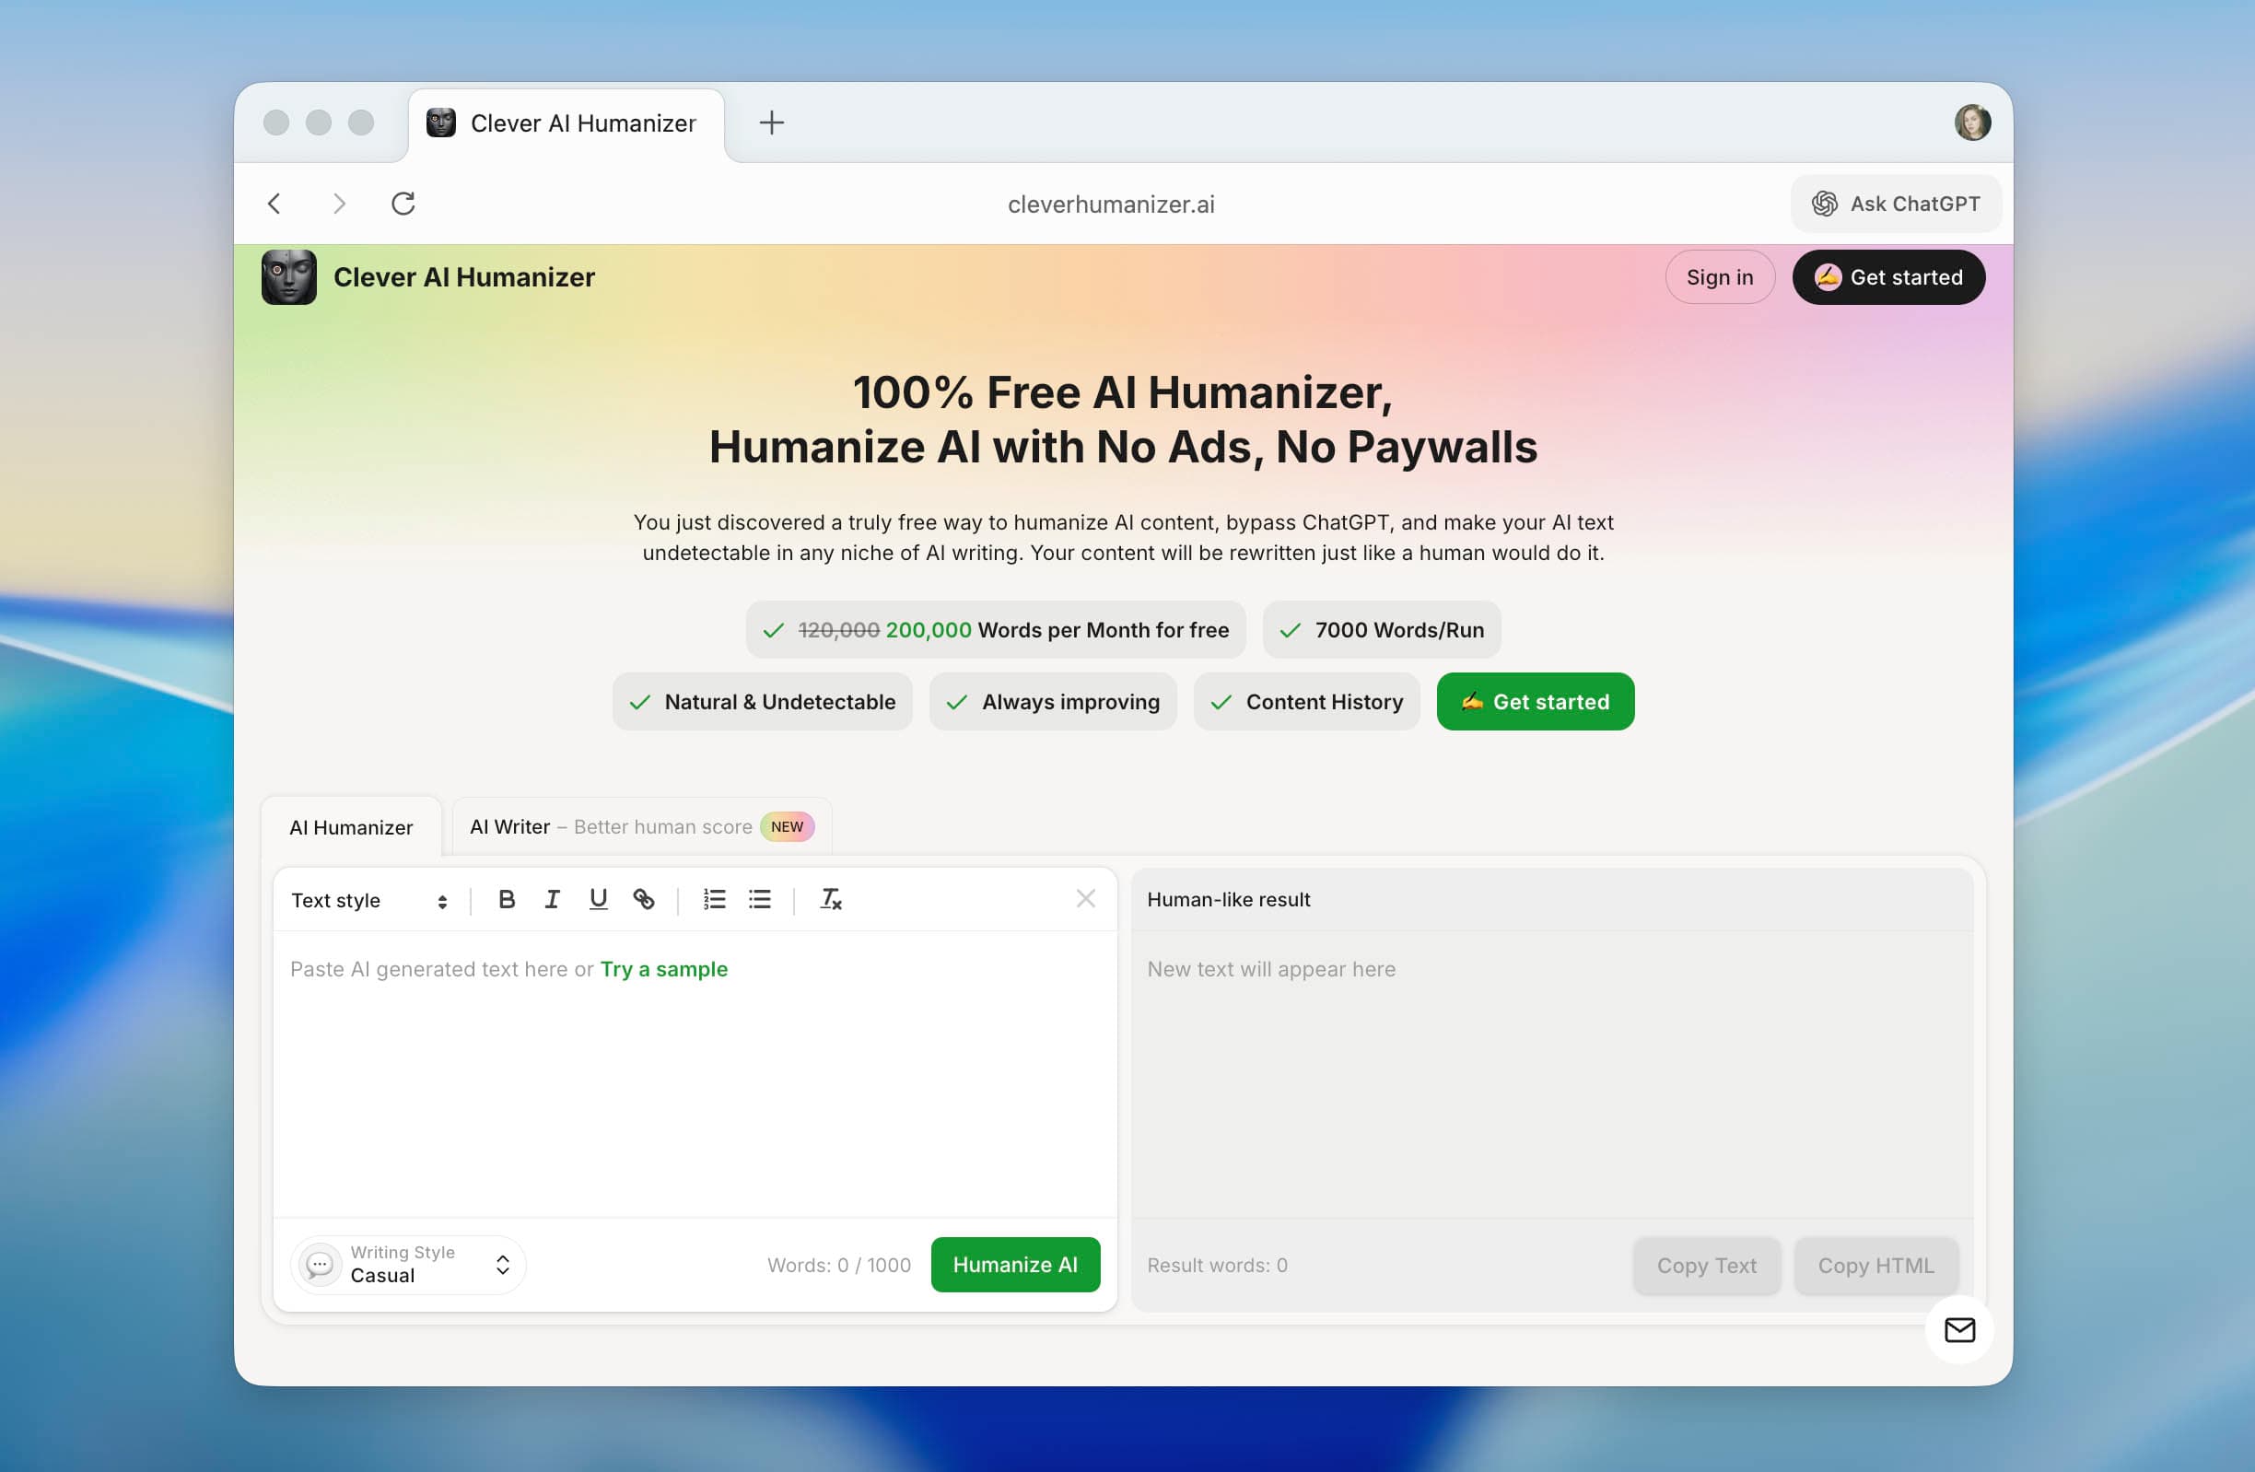Click the Human-like result header
The width and height of the screenshot is (2255, 1472).
point(1229,899)
